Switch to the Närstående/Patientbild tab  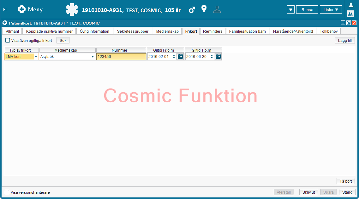(x=293, y=31)
